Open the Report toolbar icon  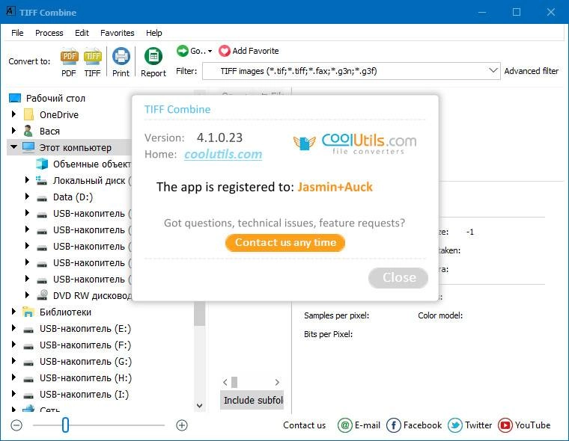pyautogui.click(x=153, y=57)
